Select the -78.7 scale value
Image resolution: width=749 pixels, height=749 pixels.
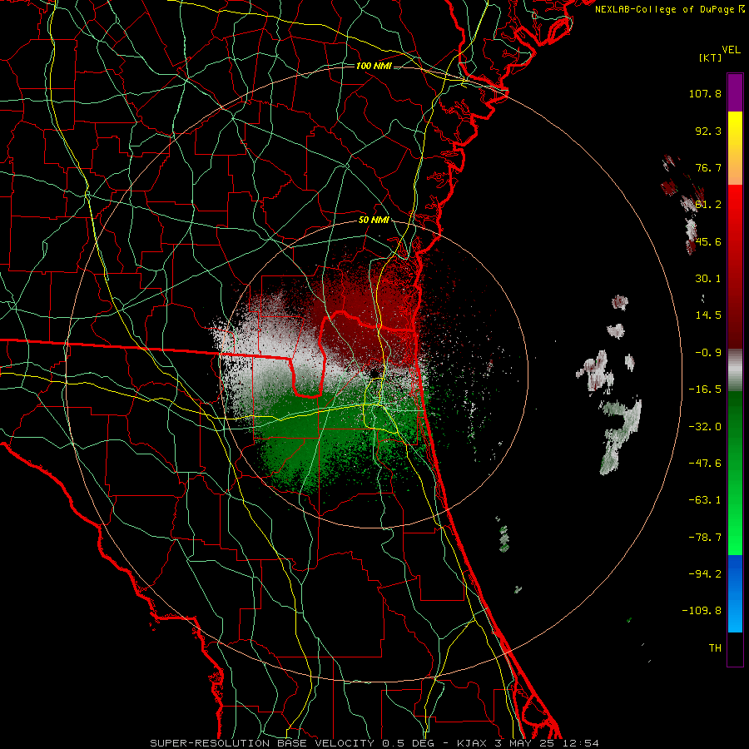click(705, 538)
